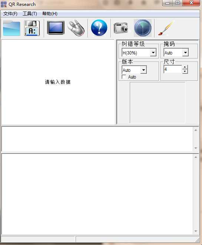Click the QR Research title bar app icon
The width and height of the screenshot is (202, 245).
click(4, 4)
